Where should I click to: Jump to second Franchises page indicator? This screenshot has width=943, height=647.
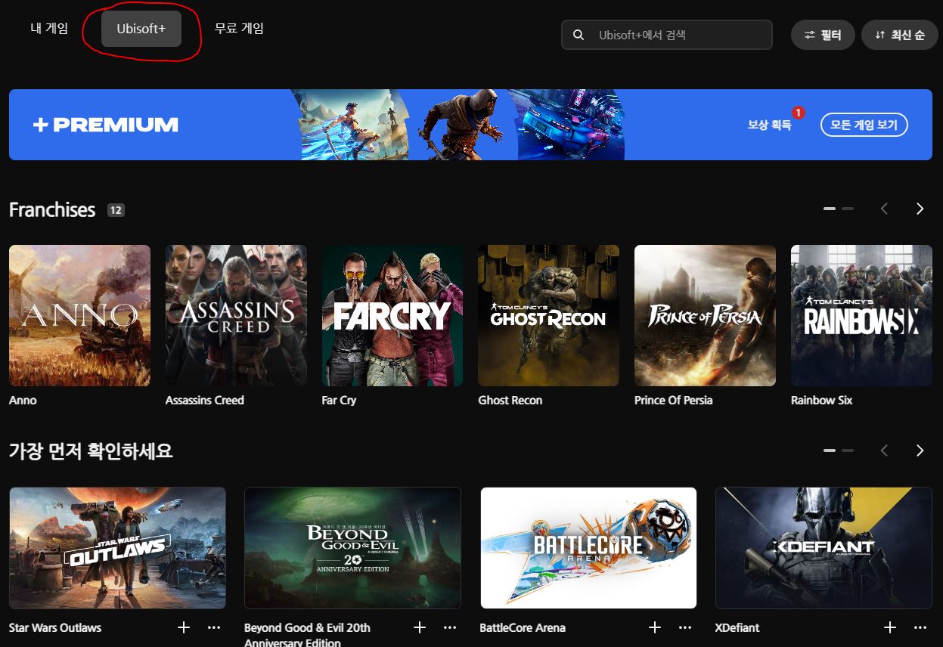pos(848,209)
